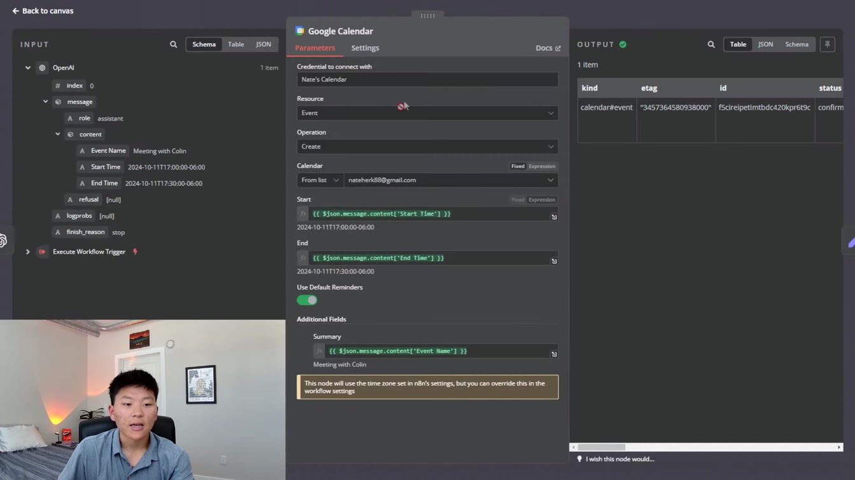Viewport: 855px width, 480px height.
Task: Open the Docs link
Action: (548, 48)
